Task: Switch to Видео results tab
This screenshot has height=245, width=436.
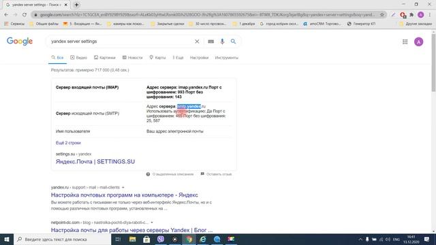Action: [79, 57]
